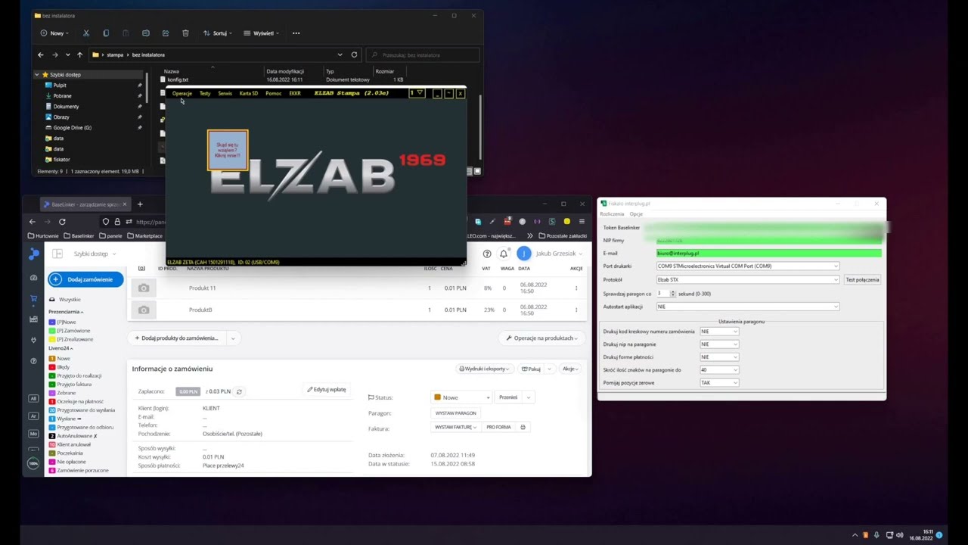Open the Drukuj nip na paragonie dropdown
Image resolution: width=968 pixels, height=545 pixels.
[719, 344]
